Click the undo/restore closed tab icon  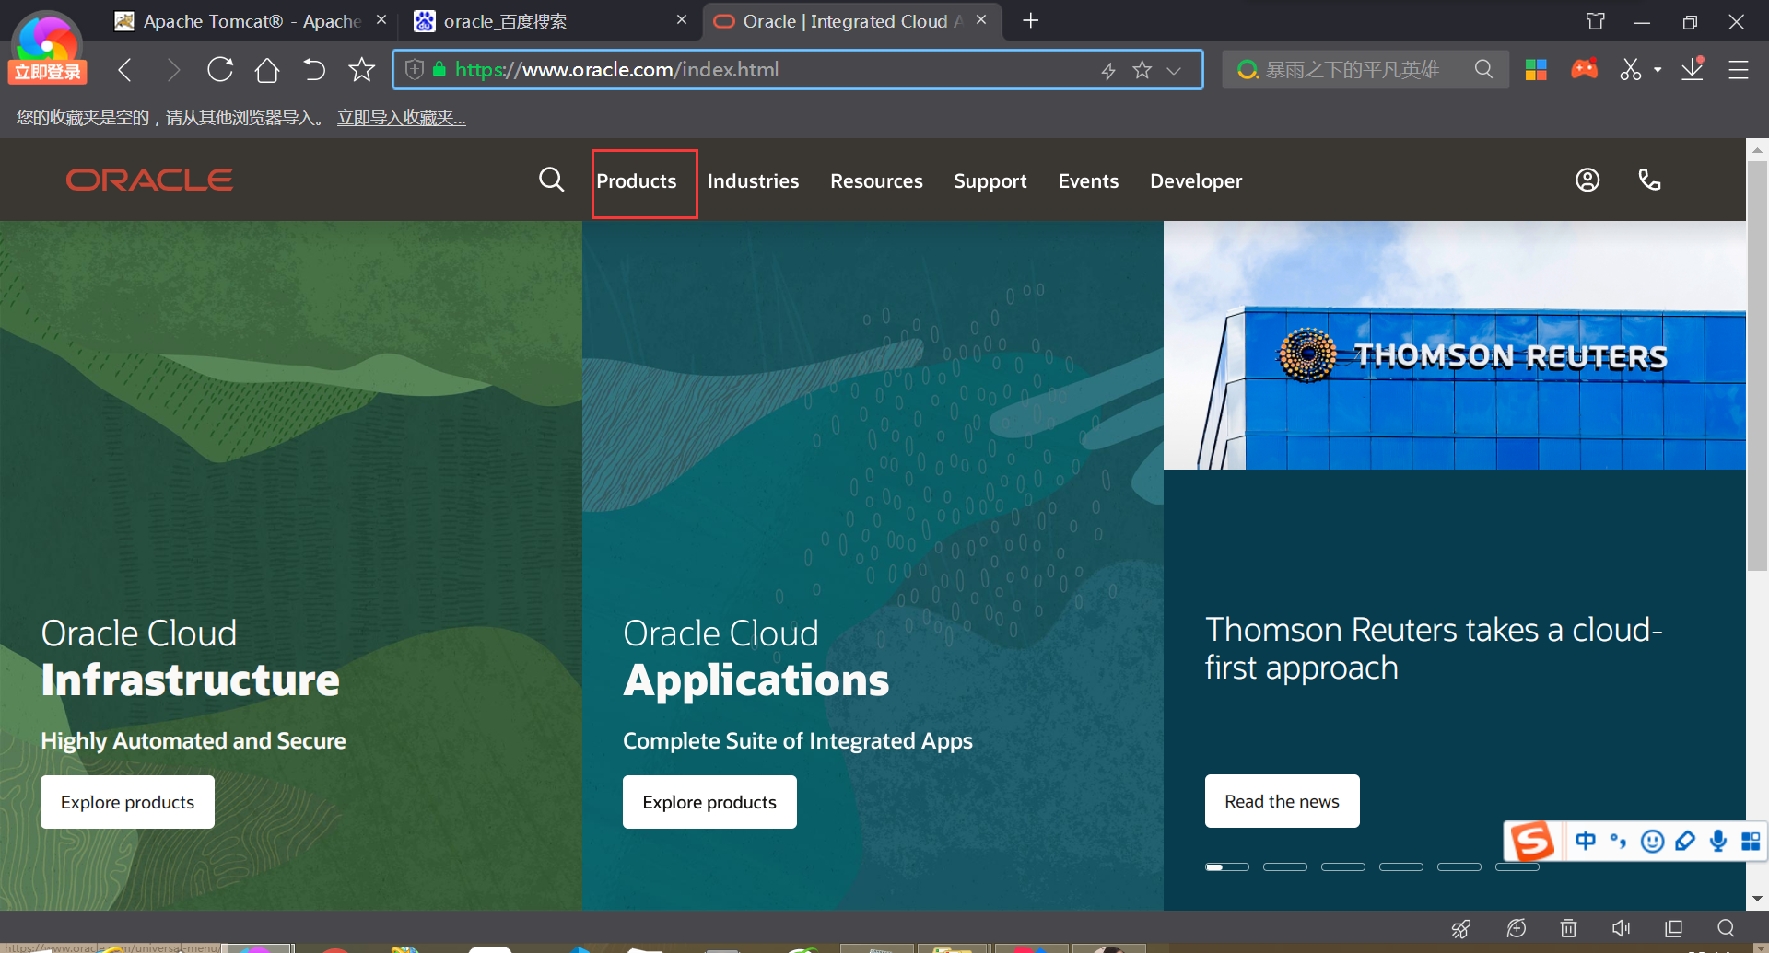(x=314, y=70)
